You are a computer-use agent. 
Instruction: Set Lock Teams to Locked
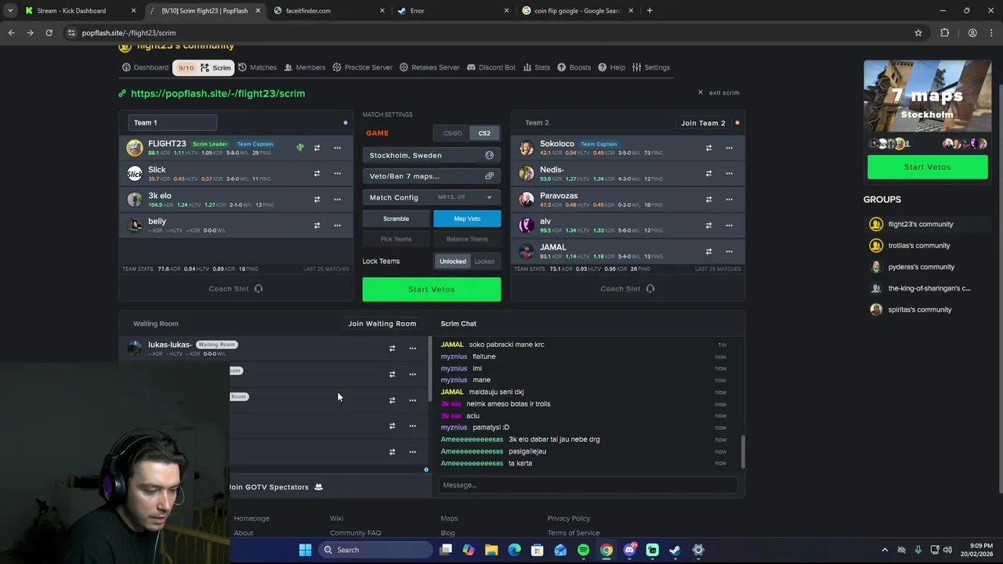tap(484, 262)
